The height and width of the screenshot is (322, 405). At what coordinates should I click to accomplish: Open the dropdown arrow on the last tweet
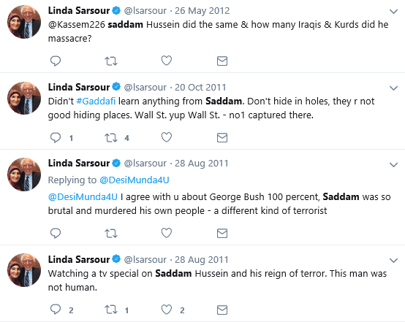point(393,261)
